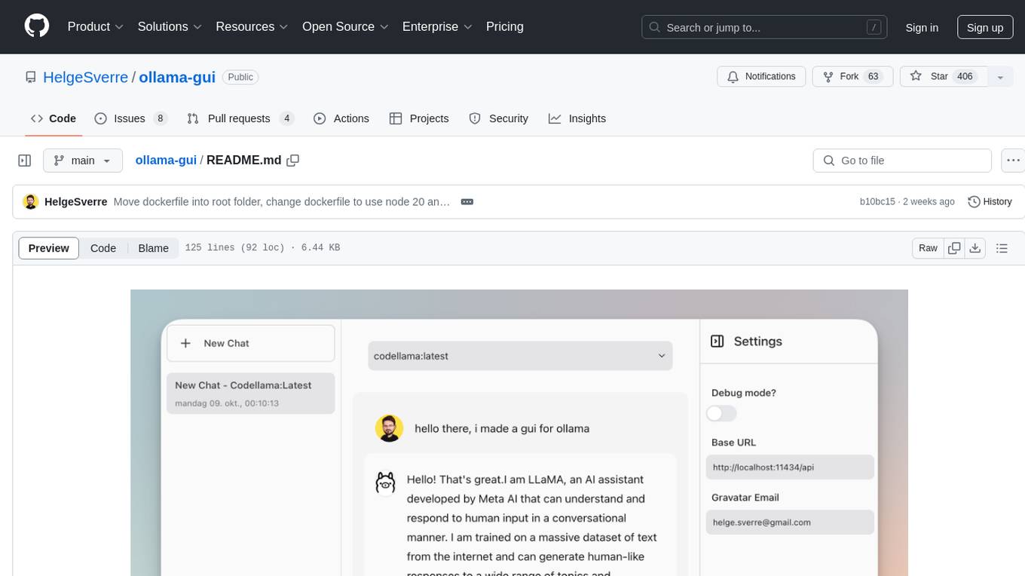Copy the README.md file path
The width and height of the screenshot is (1025, 576).
pyautogui.click(x=293, y=160)
